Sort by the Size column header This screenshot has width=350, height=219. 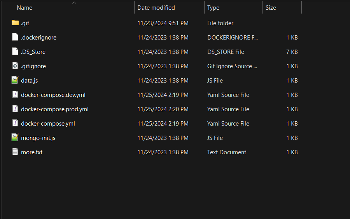pyautogui.click(x=271, y=8)
